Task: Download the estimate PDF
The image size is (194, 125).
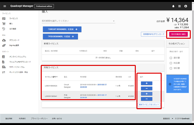Action: tap(154, 34)
